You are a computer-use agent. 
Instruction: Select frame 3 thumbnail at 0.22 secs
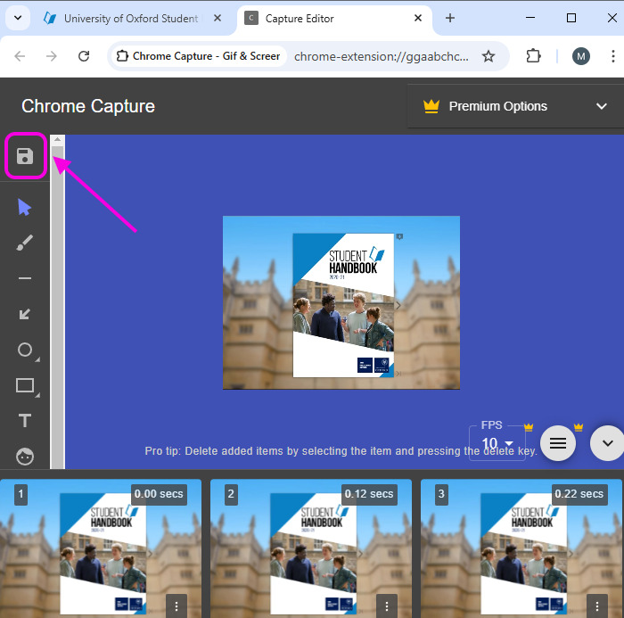(x=521, y=548)
